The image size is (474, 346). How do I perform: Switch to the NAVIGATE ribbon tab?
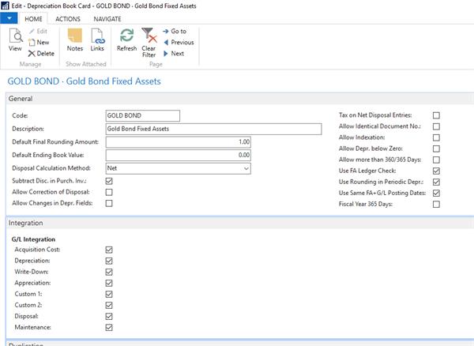coord(113,17)
